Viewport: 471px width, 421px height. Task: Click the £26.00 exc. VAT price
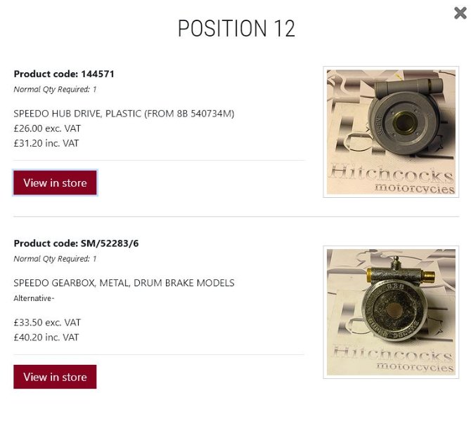click(47, 128)
